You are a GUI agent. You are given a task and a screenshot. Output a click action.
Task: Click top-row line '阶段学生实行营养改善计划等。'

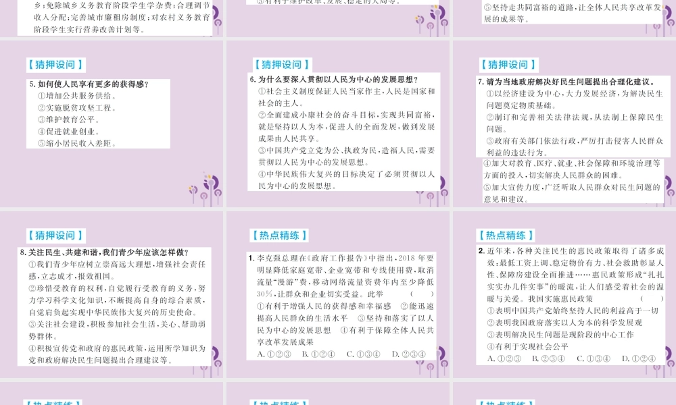(89, 30)
